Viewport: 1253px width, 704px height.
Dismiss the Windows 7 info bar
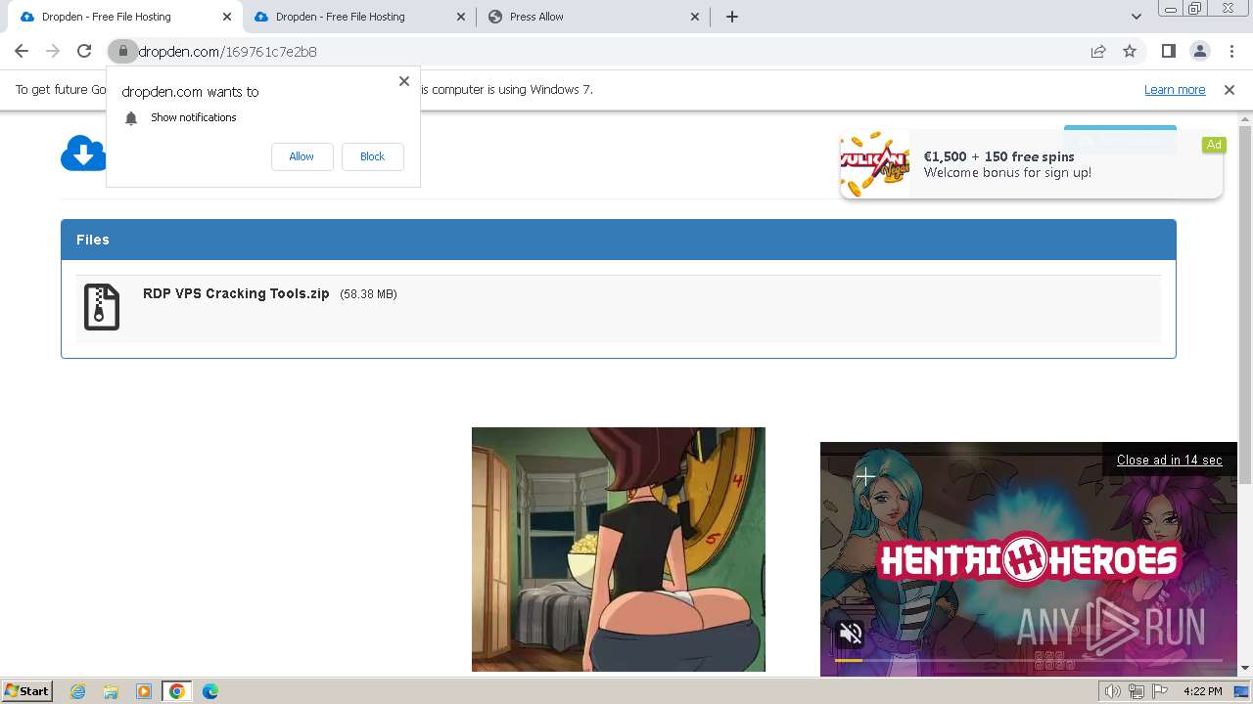click(x=1230, y=90)
